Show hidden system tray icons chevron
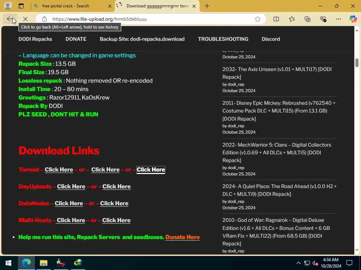 click(x=298, y=263)
